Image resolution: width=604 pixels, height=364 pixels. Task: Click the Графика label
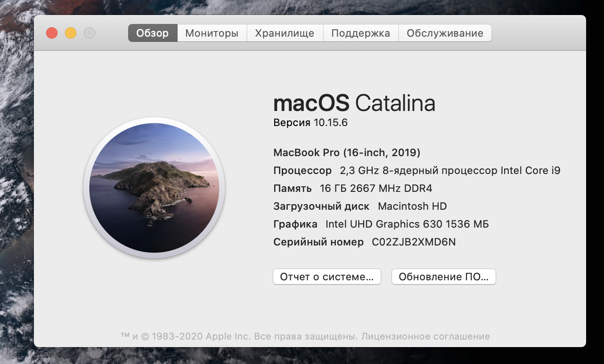tap(295, 224)
